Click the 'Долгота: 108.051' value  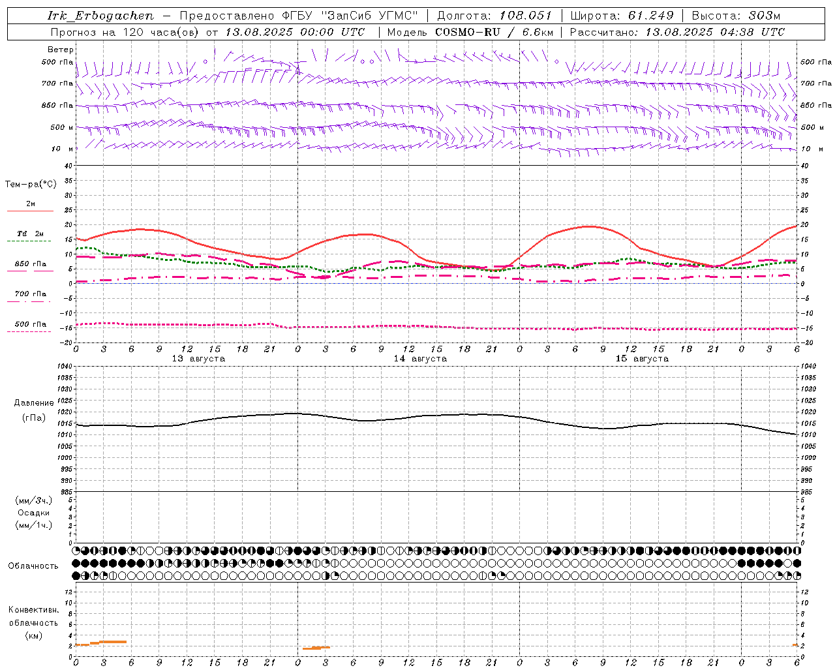click(x=494, y=16)
